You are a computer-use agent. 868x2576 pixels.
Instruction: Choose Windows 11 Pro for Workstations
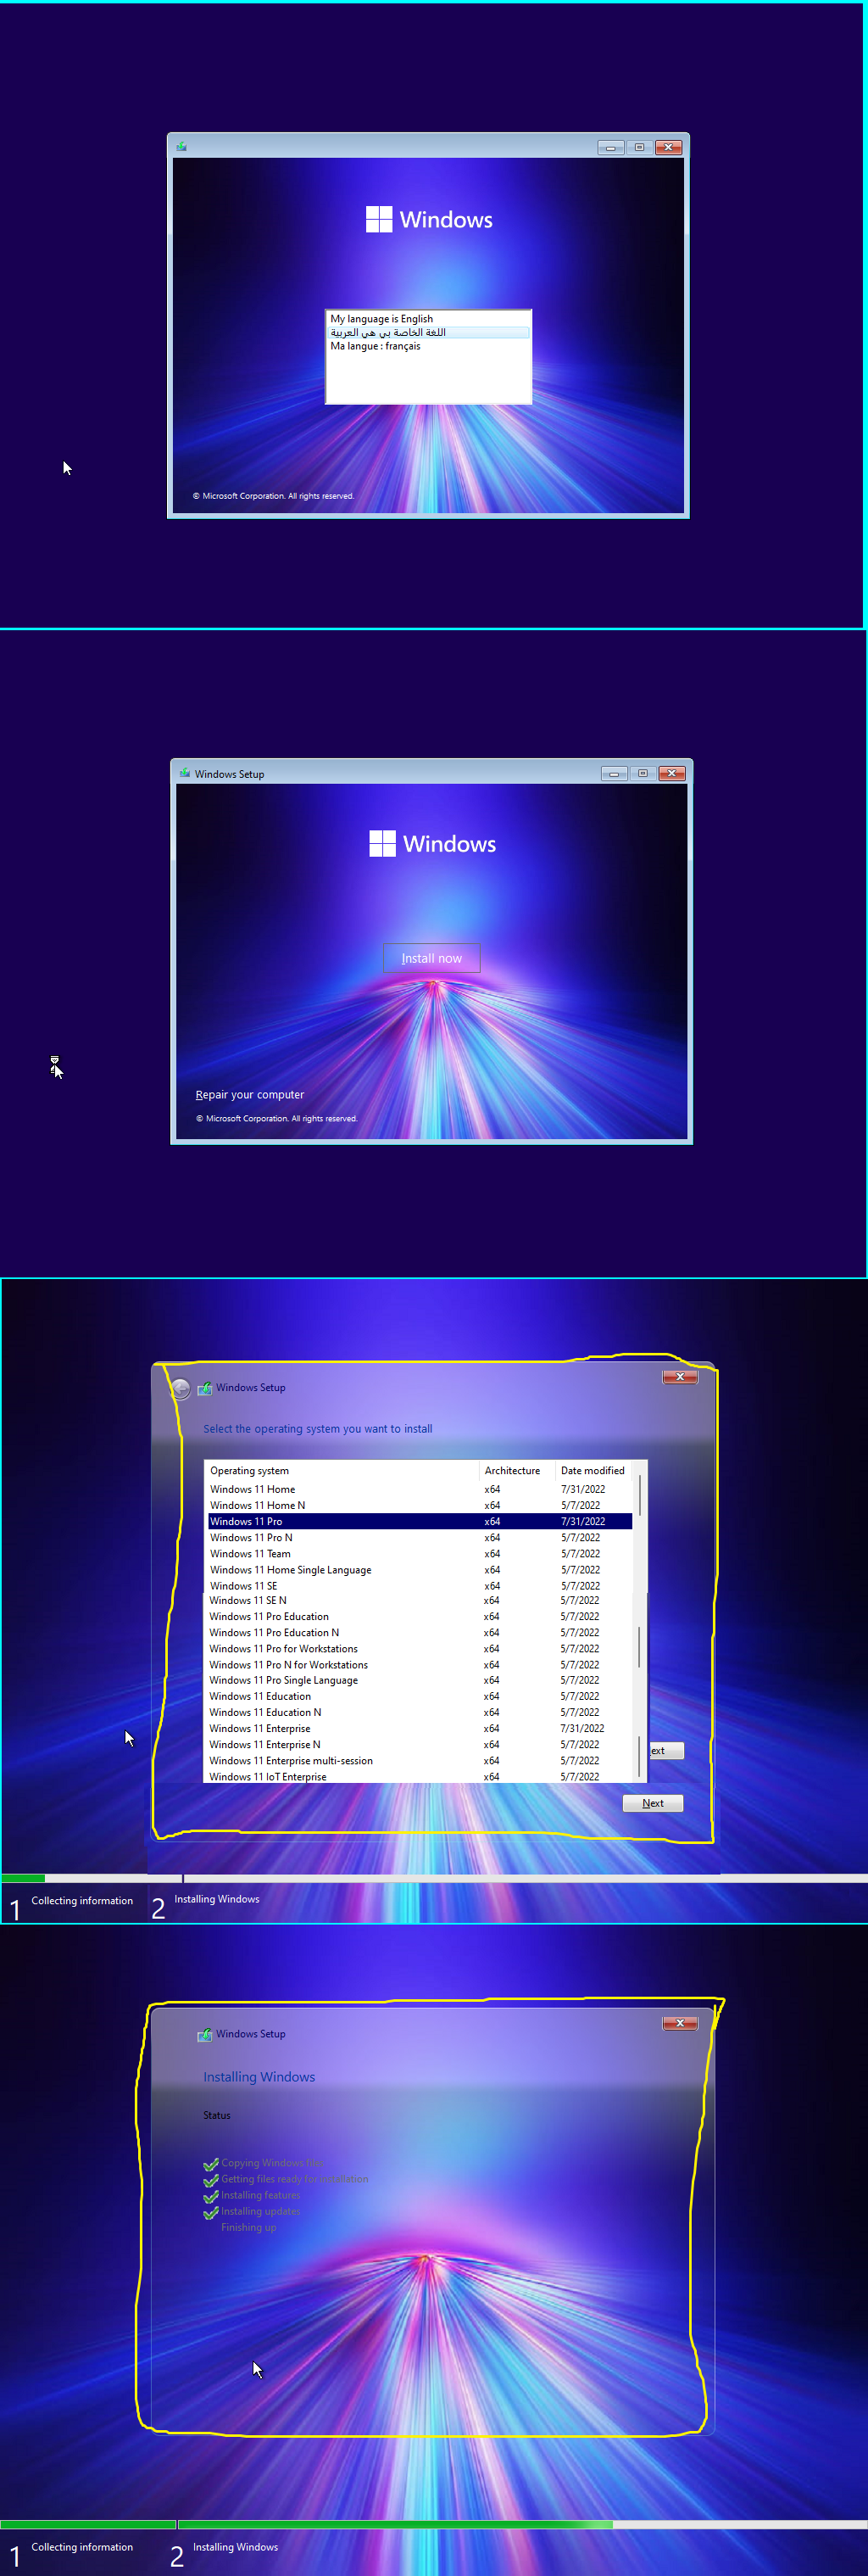[x=420, y=1649]
